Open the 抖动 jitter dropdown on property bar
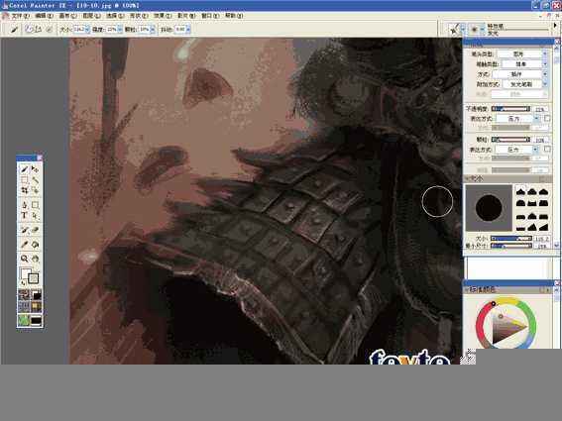 tap(188, 30)
